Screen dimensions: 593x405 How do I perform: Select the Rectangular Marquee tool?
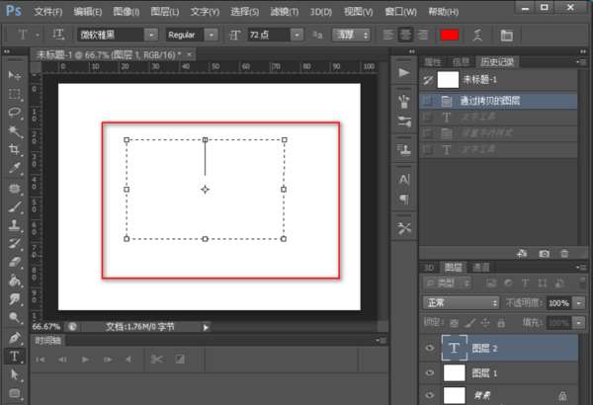click(15, 94)
